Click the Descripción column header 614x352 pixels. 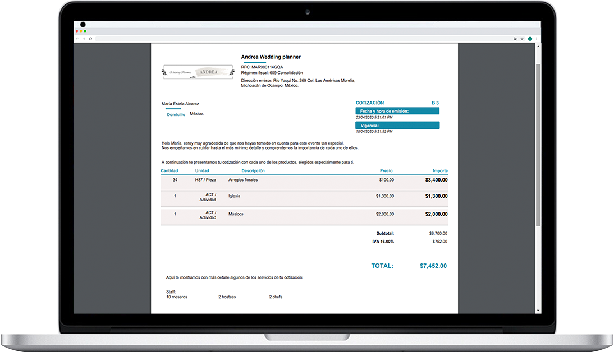tap(253, 170)
